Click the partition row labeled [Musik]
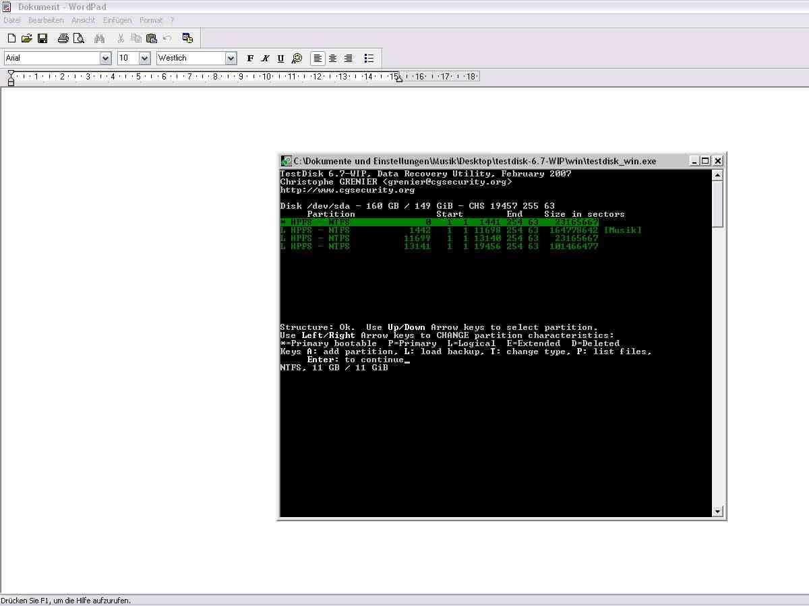809x606 pixels. pyautogui.click(x=461, y=230)
